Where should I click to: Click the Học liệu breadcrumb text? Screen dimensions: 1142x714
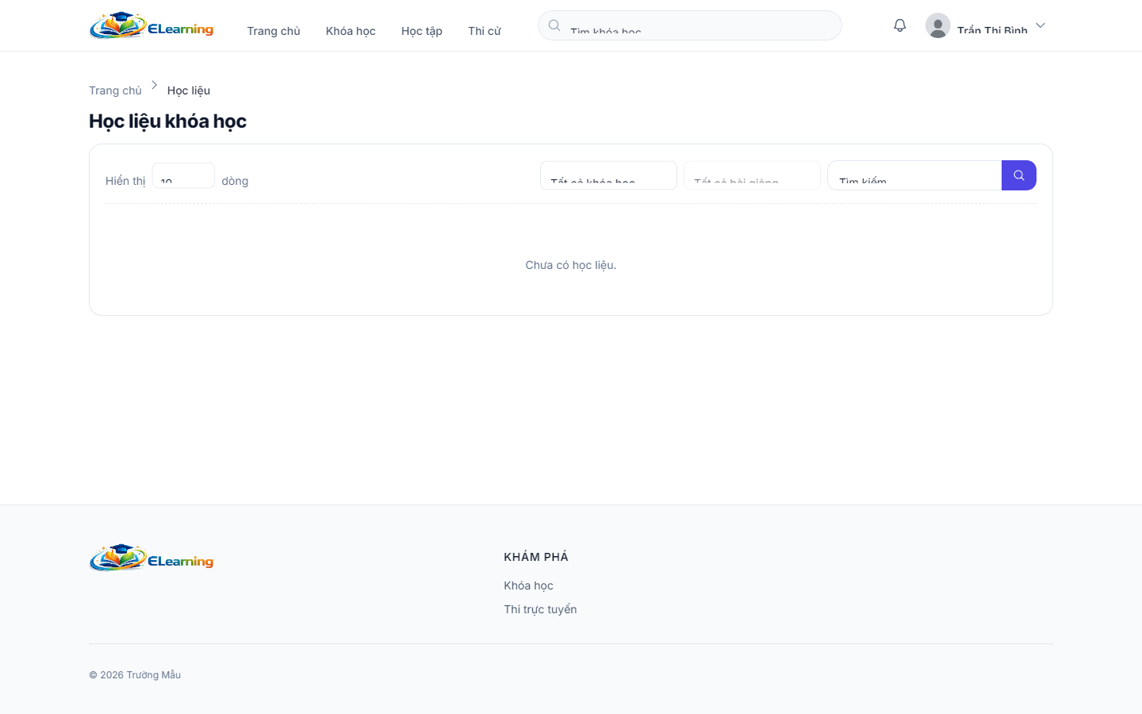(x=189, y=90)
